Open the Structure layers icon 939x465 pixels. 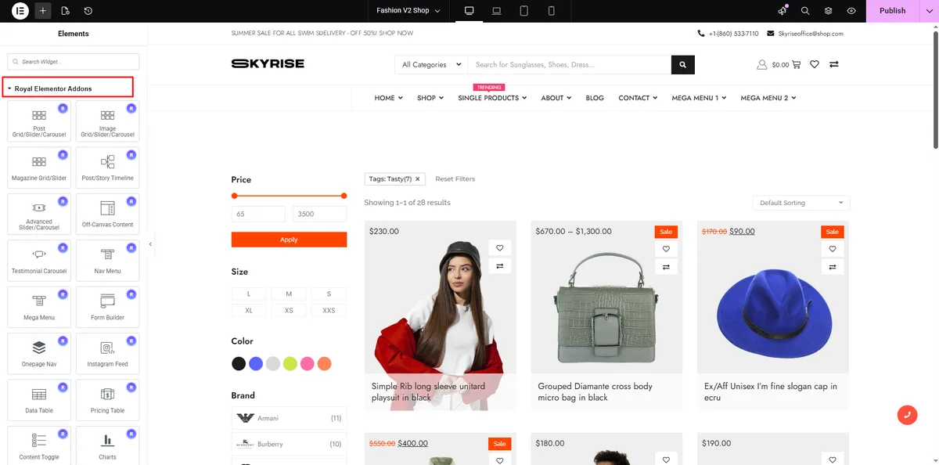click(x=828, y=11)
